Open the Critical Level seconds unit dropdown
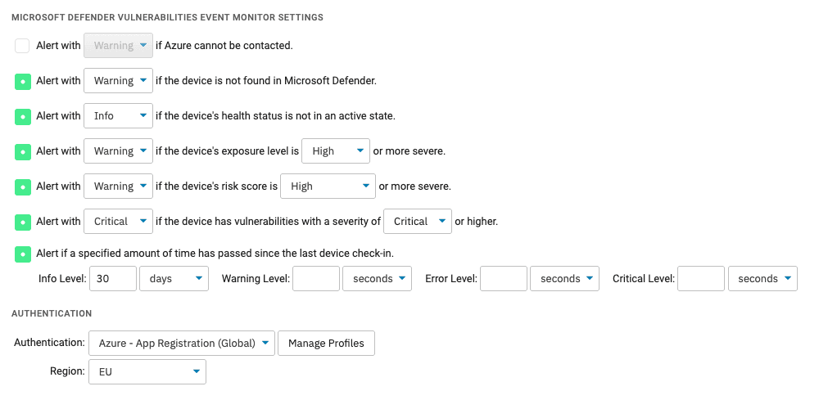 [762, 278]
